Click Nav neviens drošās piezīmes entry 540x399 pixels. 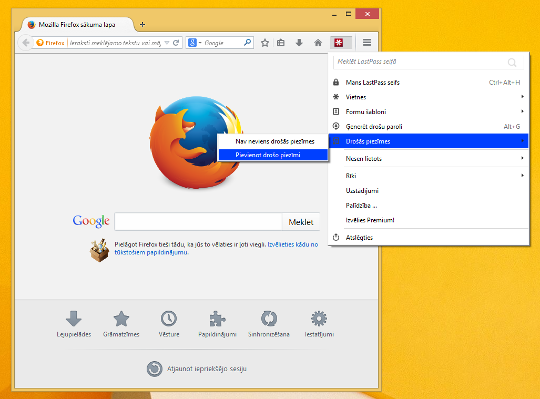point(273,141)
